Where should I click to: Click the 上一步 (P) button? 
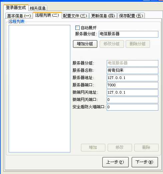[x=115, y=162]
